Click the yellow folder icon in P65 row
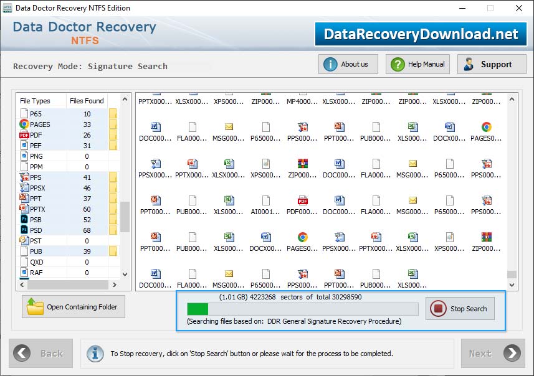Screen dimensions: 534x376 (x=113, y=114)
